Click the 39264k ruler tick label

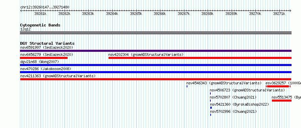(x=112, y=14)
